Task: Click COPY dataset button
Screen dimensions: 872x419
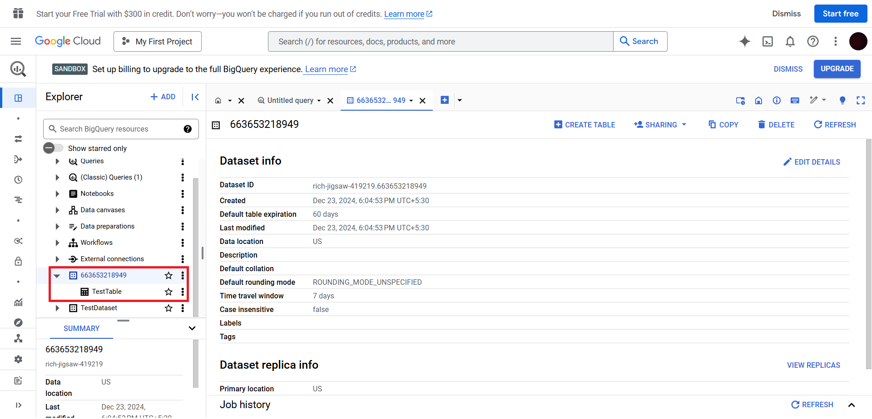Action: coord(723,125)
